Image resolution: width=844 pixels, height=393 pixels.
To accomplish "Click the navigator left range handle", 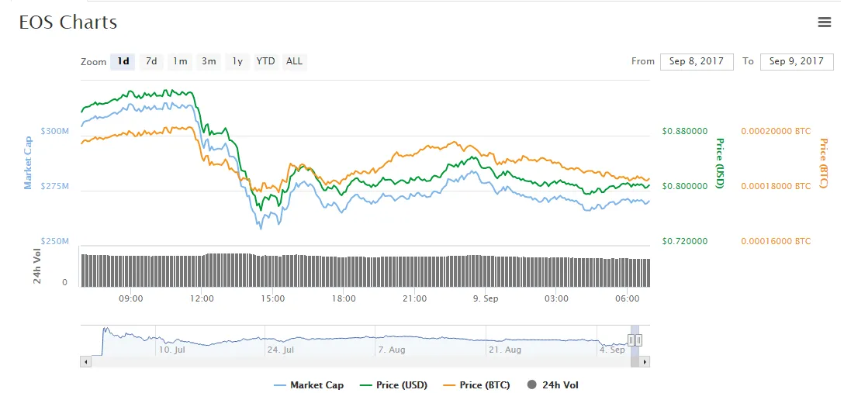I will (x=631, y=340).
